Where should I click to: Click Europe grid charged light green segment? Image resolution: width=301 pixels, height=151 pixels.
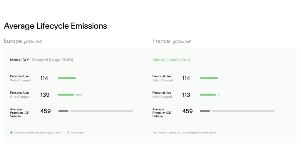[78, 95]
